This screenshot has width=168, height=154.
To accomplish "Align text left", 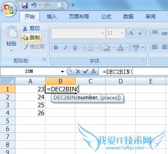I will click(155, 47).
